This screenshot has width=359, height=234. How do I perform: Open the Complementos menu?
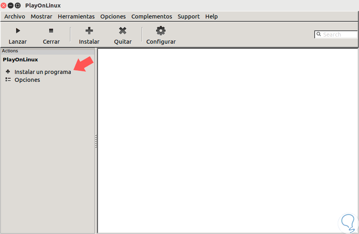click(151, 17)
